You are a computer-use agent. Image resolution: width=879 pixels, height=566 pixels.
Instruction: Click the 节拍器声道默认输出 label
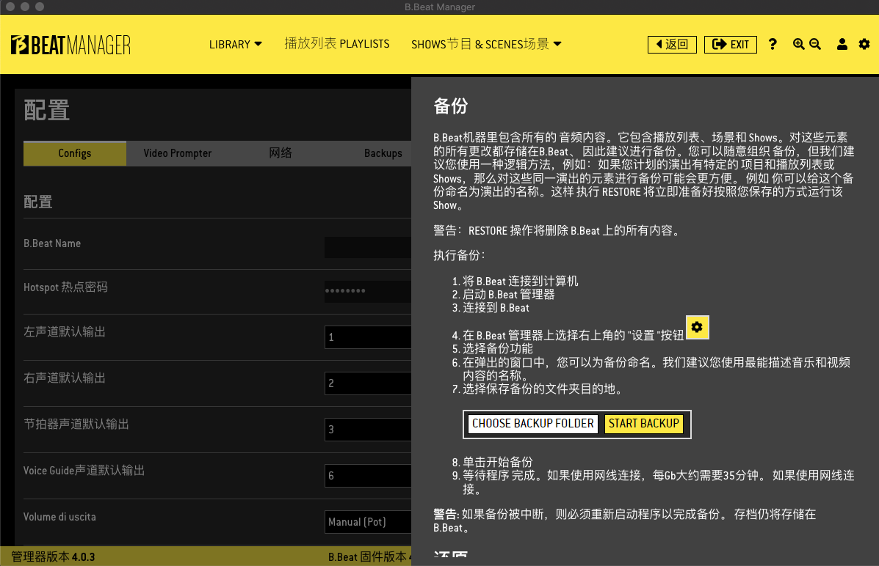tap(76, 425)
